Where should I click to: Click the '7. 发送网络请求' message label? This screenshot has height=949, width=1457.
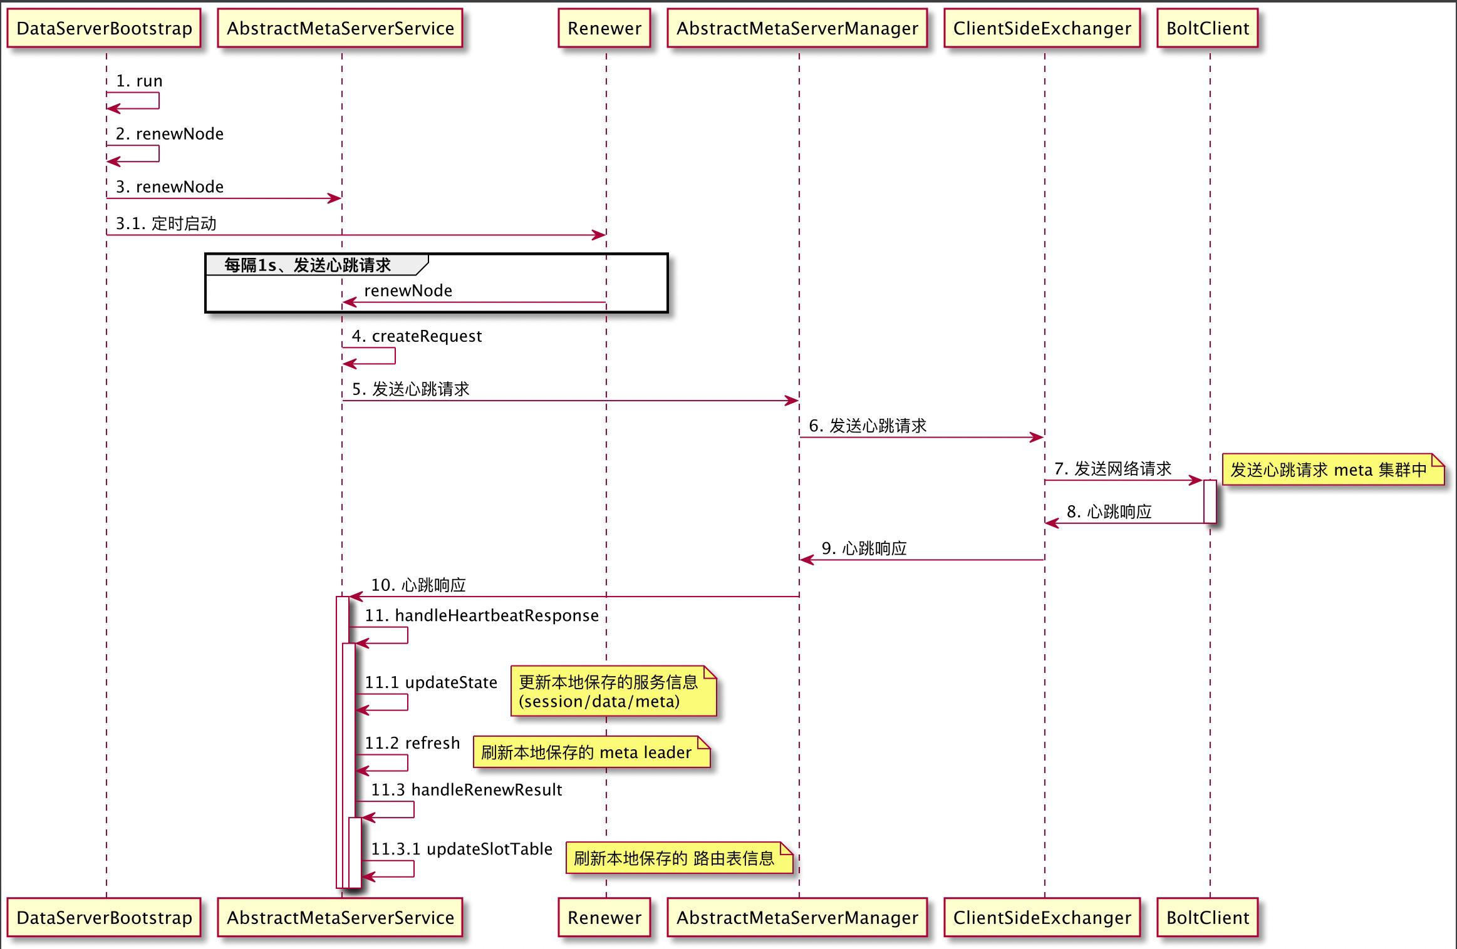(1113, 469)
